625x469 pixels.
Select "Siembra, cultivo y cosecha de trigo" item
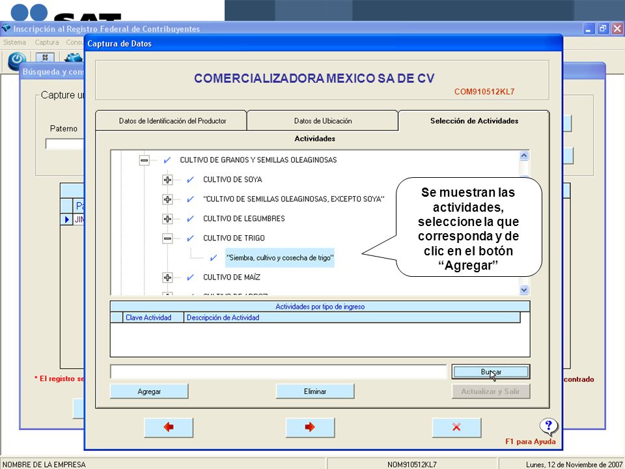pos(280,258)
